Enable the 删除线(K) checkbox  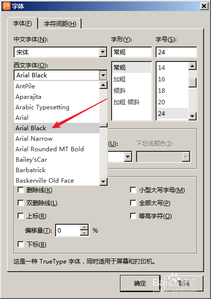click(x=20, y=190)
